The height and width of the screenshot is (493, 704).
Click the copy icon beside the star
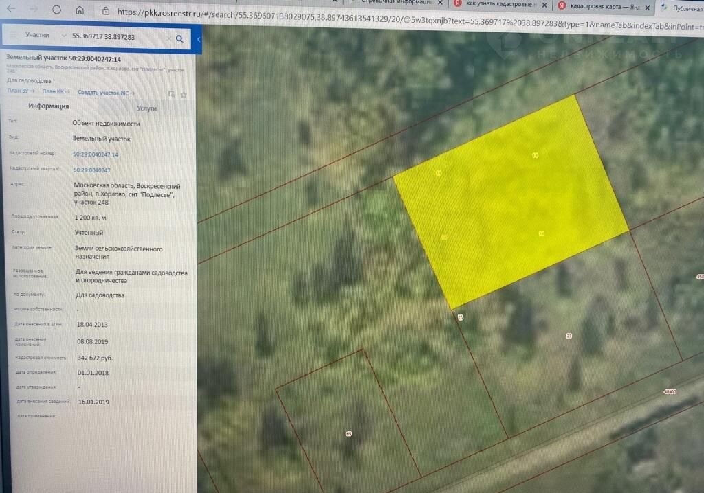pos(172,94)
